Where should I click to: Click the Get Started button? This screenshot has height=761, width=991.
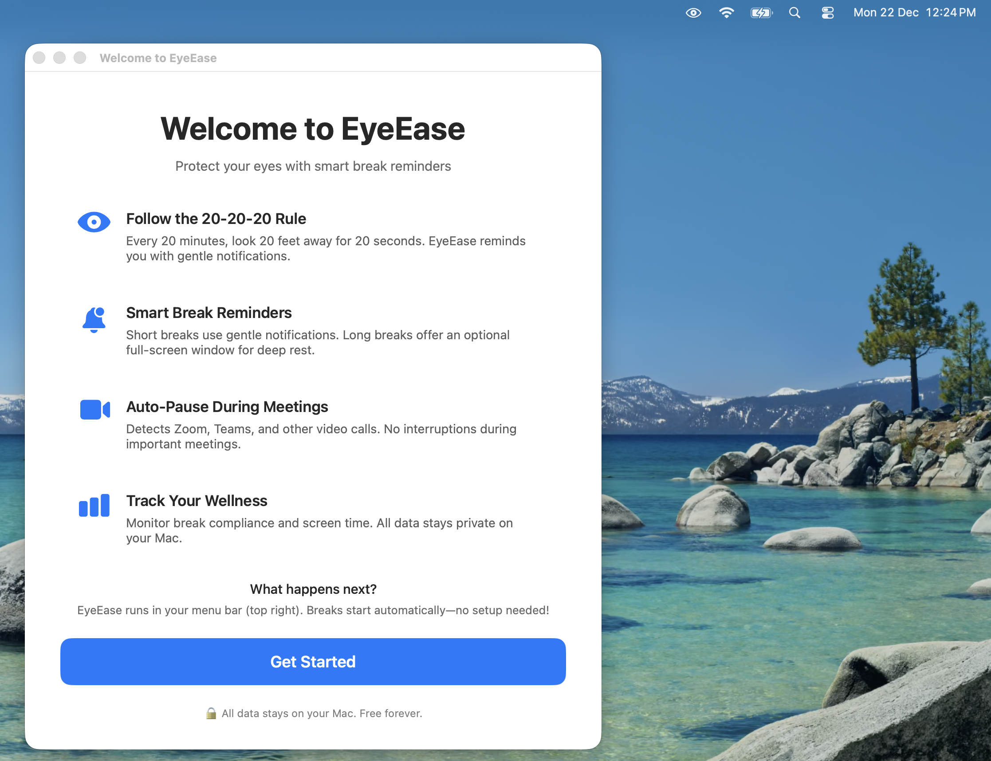tap(313, 661)
